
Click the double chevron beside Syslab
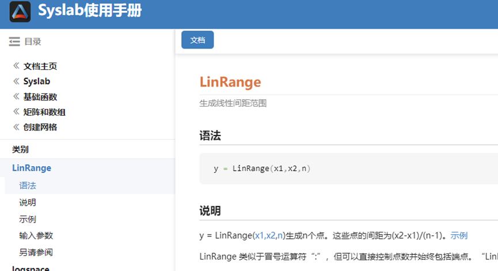point(16,81)
